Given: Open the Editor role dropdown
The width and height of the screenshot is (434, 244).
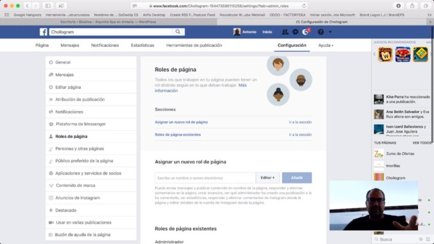Looking at the screenshot, I should point(267,177).
